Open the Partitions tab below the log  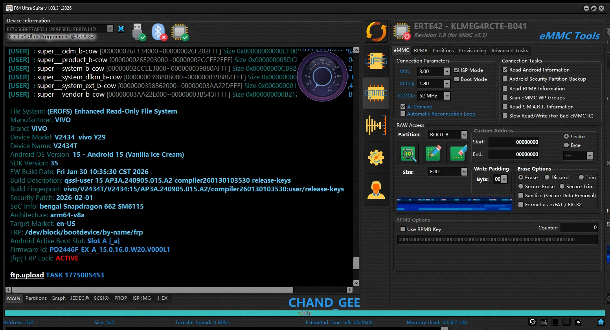pos(36,298)
